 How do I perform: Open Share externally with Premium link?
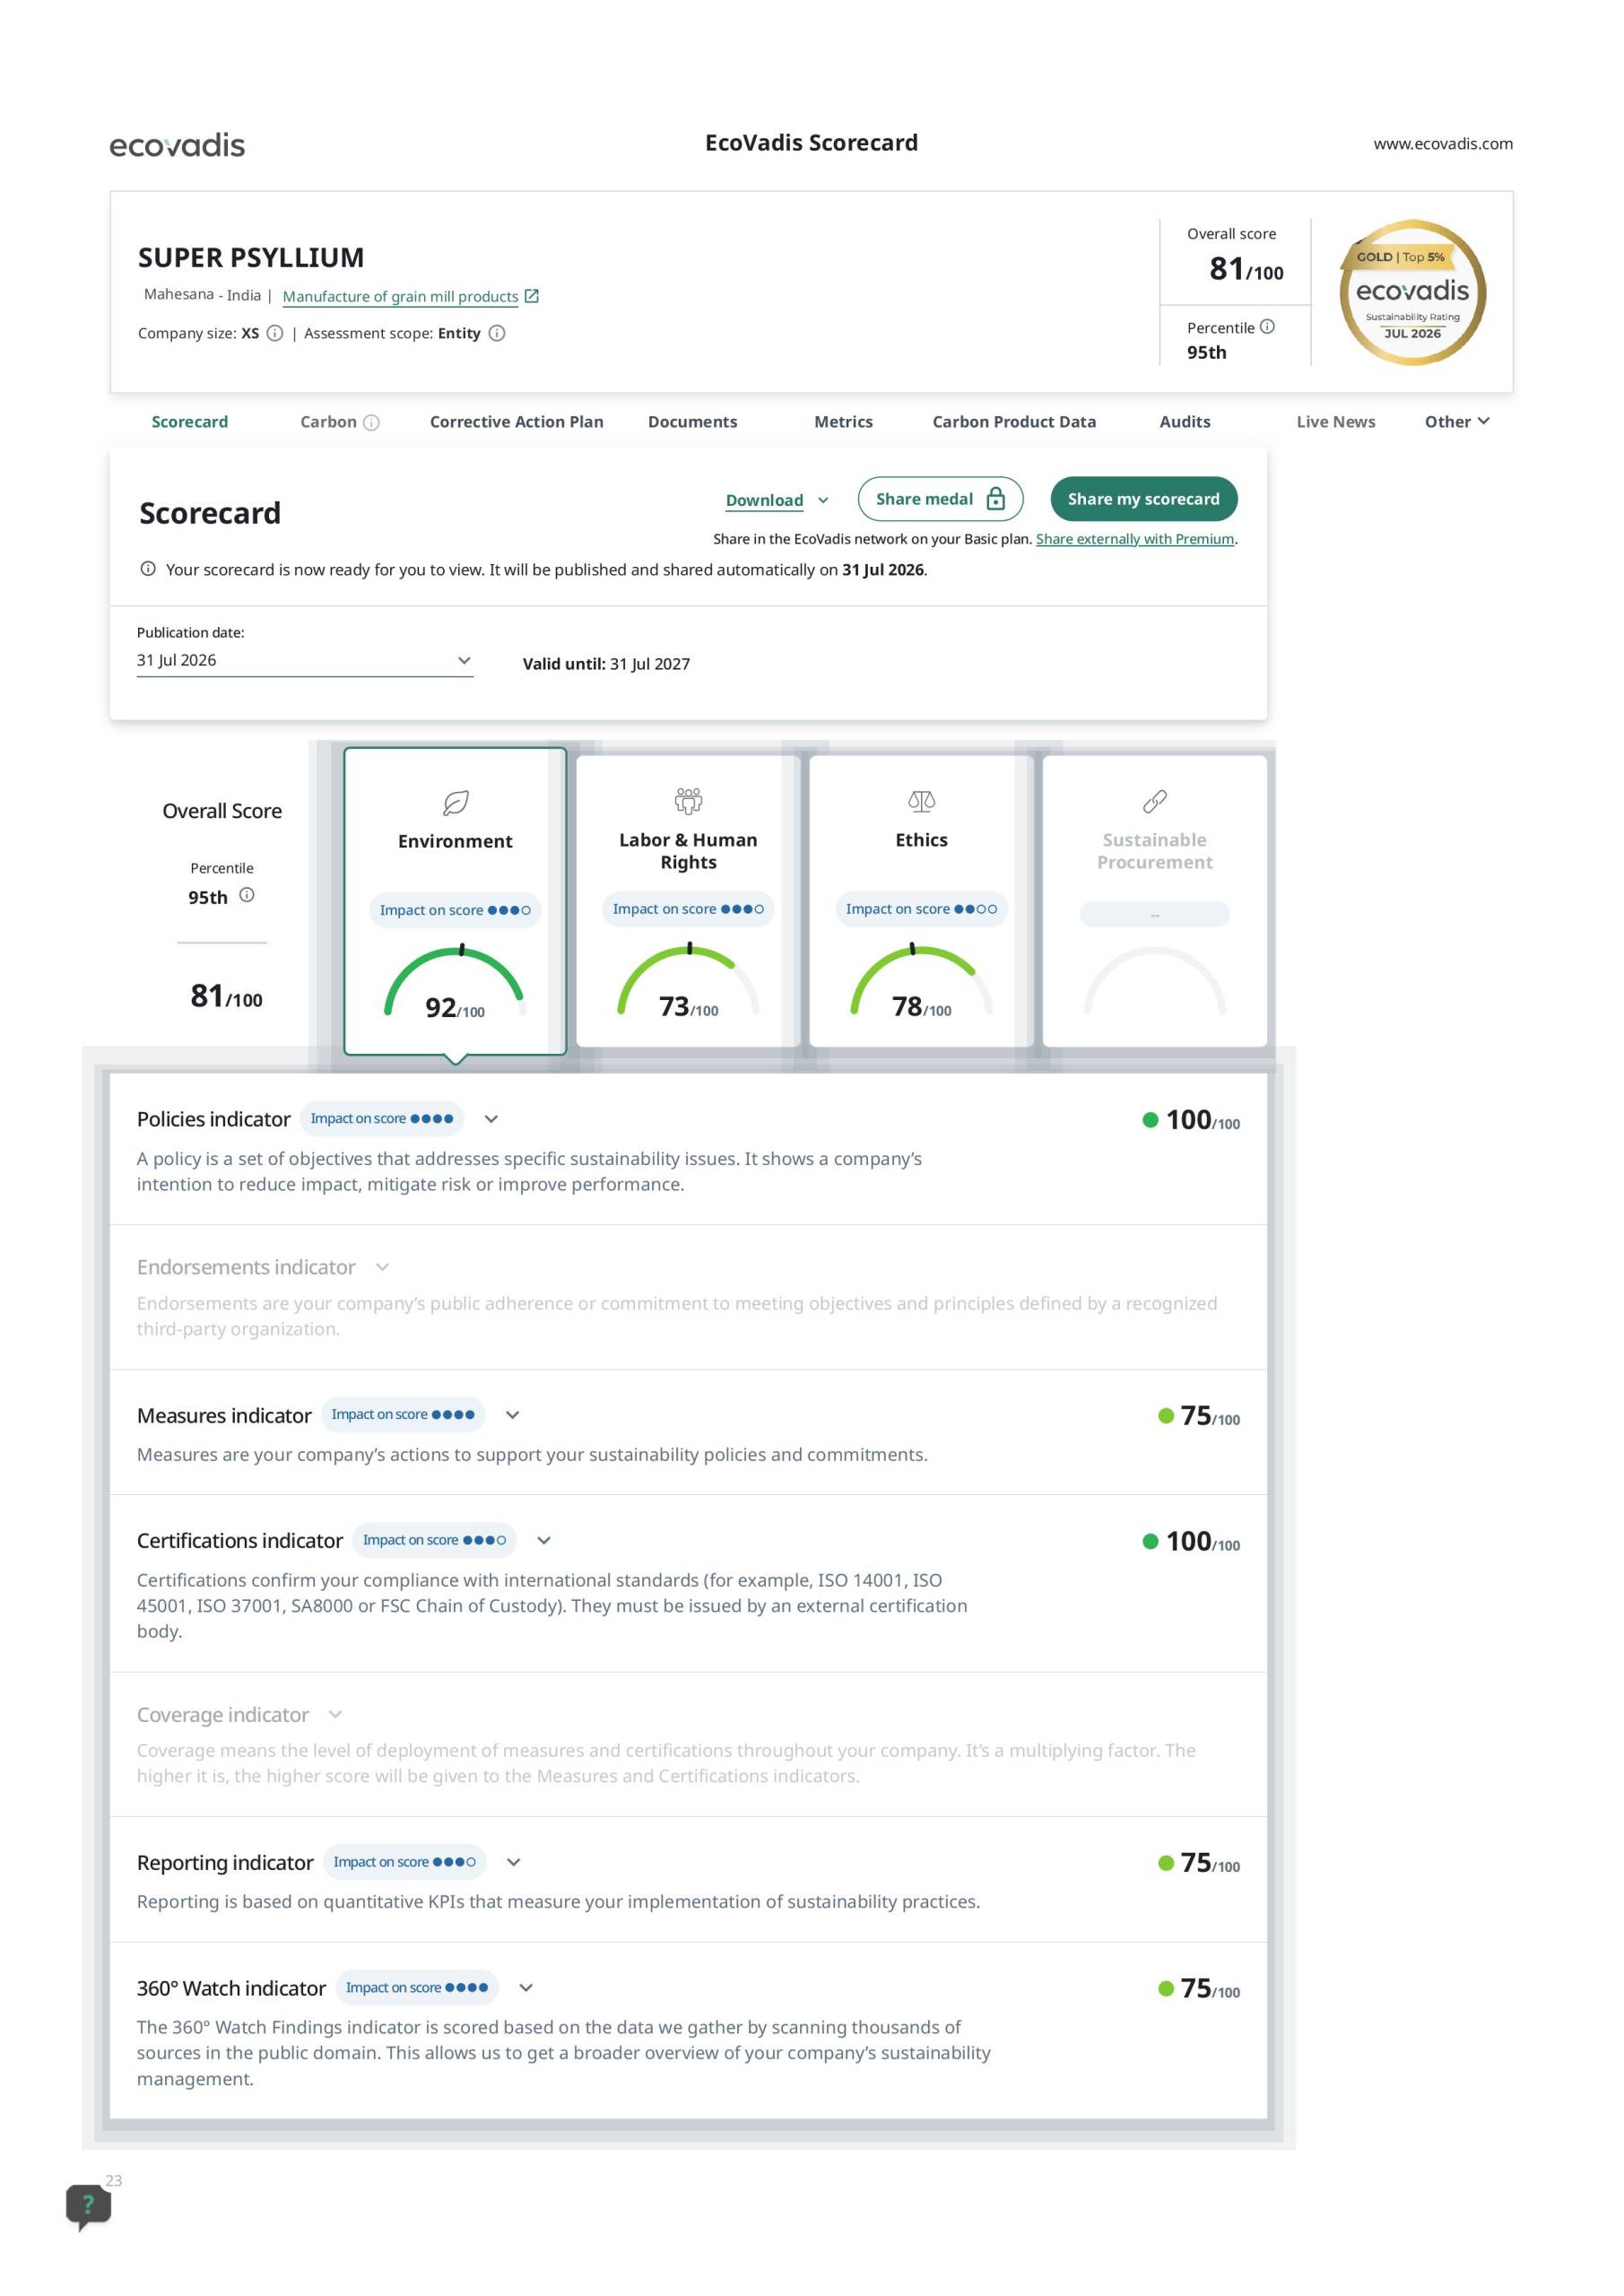pyautogui.click(x=1135, y=539)
